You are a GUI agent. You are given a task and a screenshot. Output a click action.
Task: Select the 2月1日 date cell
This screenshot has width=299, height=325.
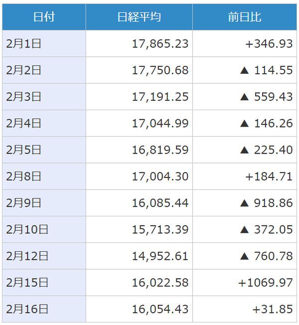click(23, 44)
